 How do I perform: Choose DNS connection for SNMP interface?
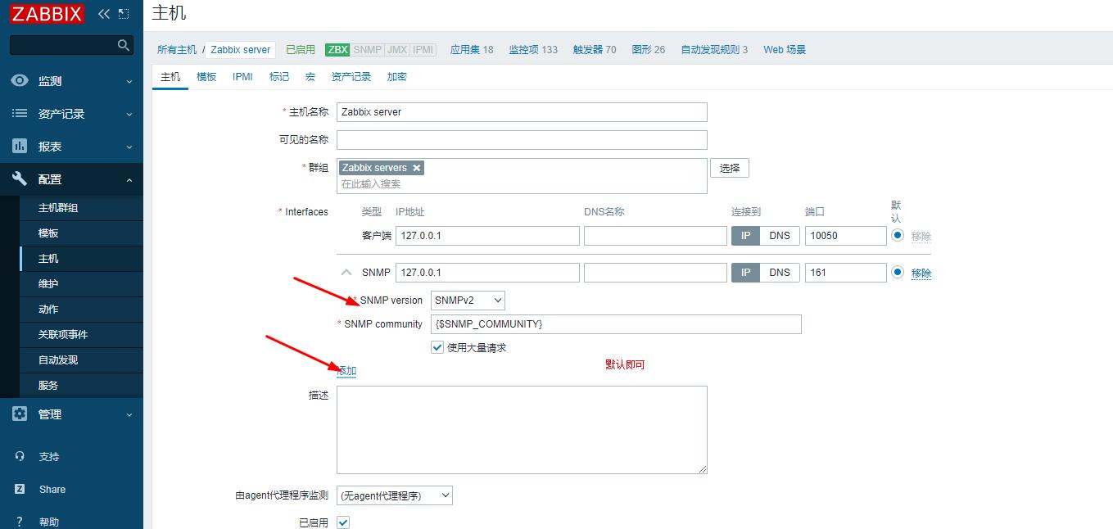(x=780, y=273)
